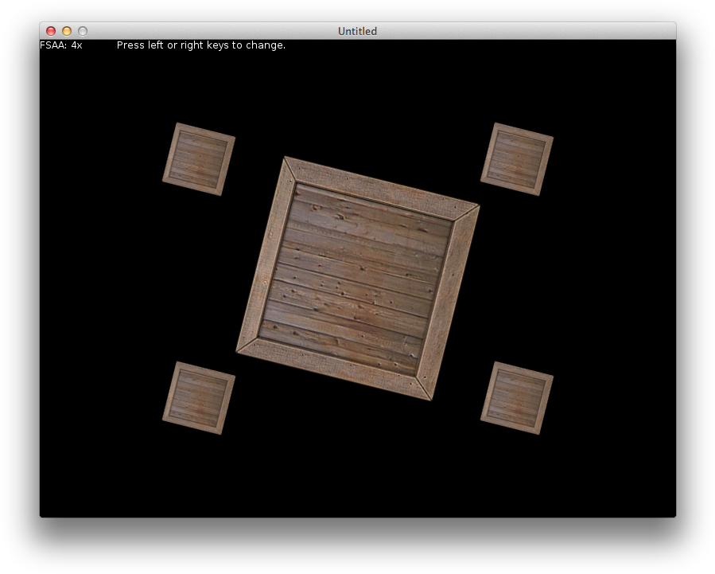Image resolution: width=715 pixels, height=574 pixels.
Task: Select the small crate at upper right
Action: pyautogui.click(x=517, y=159)
